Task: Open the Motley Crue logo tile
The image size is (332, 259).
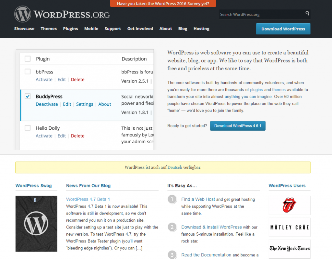Action: tap(290, 227)
